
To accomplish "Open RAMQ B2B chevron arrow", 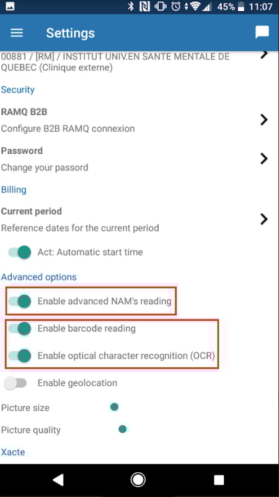I will coord(263,120).
